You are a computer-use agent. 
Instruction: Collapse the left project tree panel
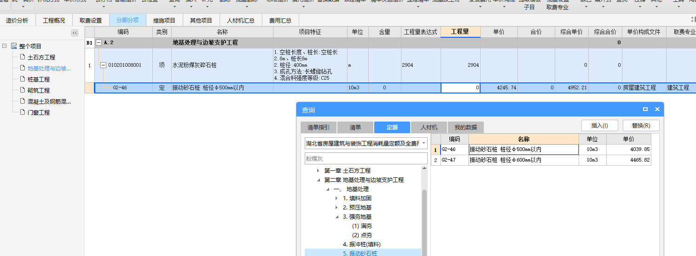point(75,33)
